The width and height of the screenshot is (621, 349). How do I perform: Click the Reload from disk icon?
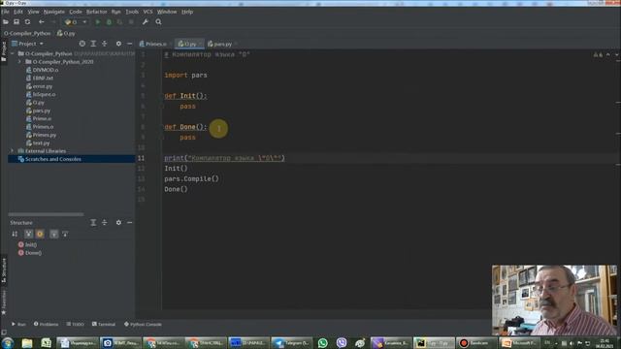point(27,21)
